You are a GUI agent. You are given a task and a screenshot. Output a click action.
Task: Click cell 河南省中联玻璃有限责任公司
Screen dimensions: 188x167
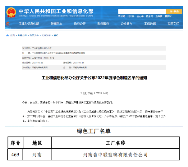(x=115, y=155)
